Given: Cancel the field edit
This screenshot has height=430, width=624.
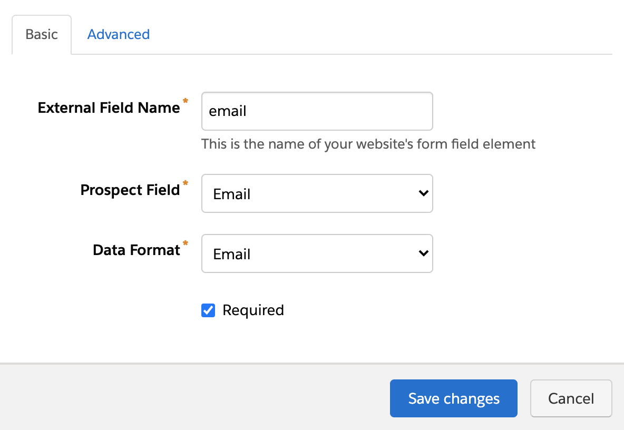Looking at the screenshot, I should point(571,398).
